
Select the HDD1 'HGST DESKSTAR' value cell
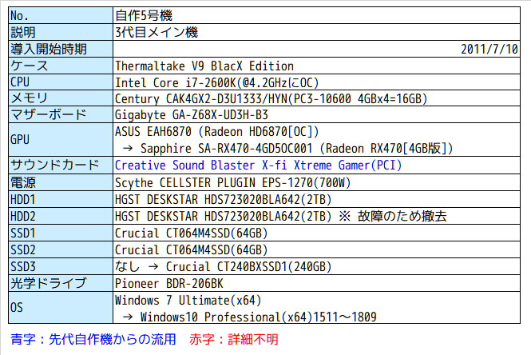316,199
